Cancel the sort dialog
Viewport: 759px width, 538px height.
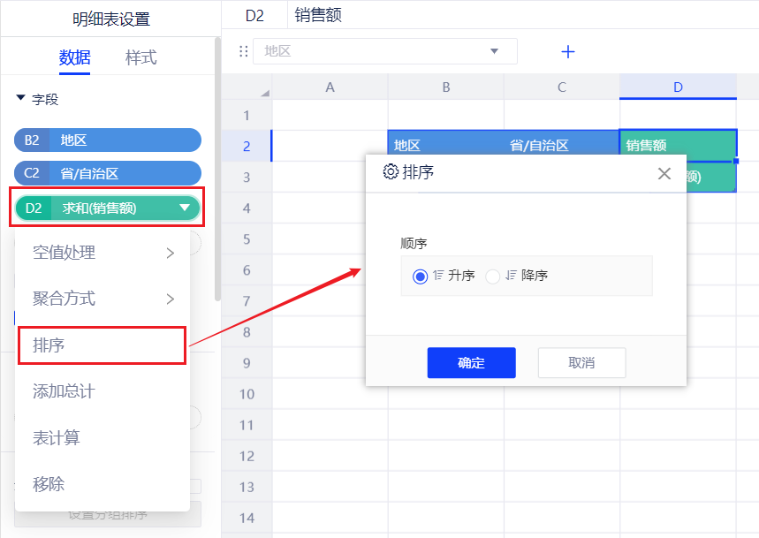581,363
